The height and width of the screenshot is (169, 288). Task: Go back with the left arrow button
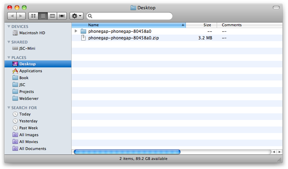(x=12, y=16)
